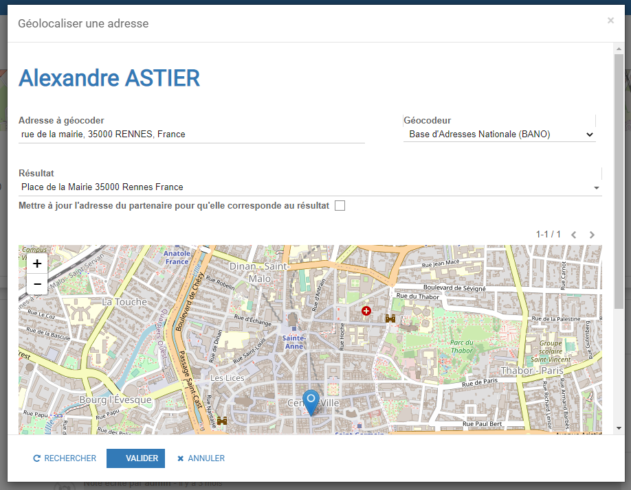Toggle update partner address checkbox
The height and width of the screenshot is (490, 631).
tap(340, 206)
